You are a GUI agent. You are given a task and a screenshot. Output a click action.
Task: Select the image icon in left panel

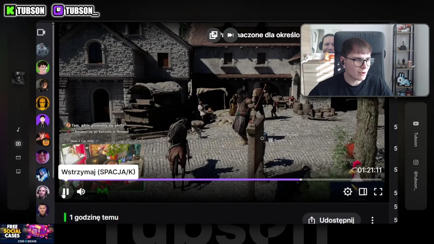coord(18,171)
